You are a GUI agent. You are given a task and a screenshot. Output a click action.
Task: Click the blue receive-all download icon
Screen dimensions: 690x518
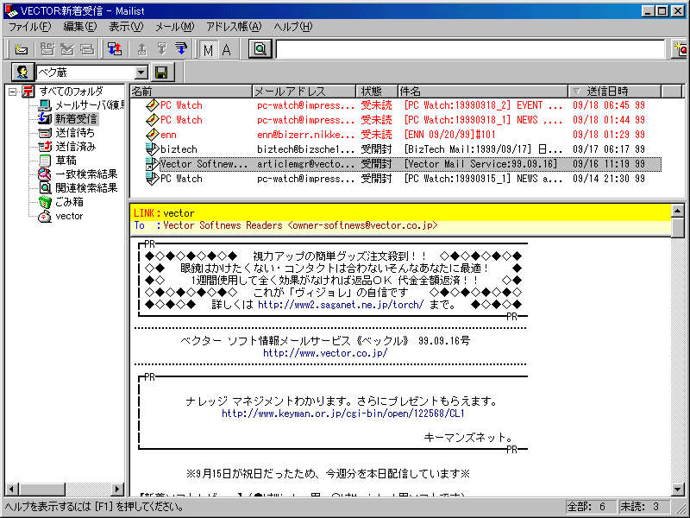(181, 49)
